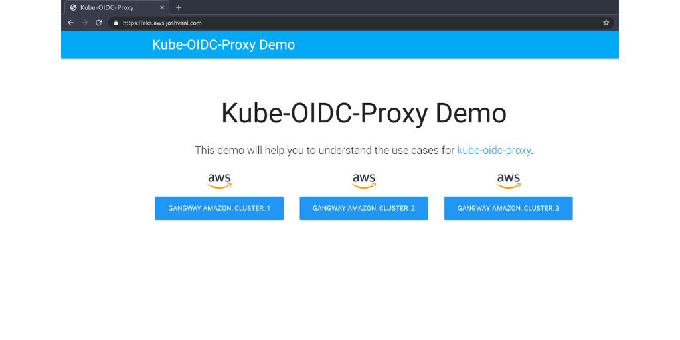Click the large Kube-OIDC-Proxy Demo heading

(x=364, y=113)
